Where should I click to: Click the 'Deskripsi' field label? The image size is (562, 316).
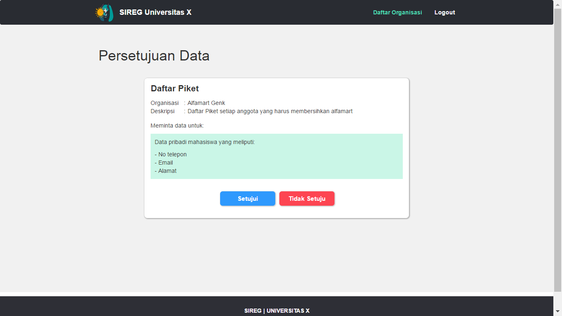coord(163,111)
